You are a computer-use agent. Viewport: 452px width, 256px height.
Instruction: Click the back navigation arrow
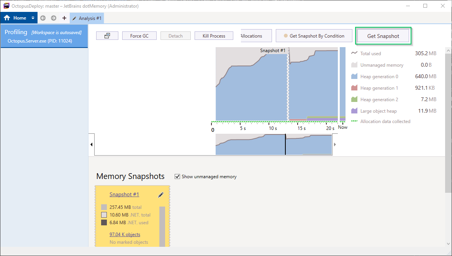43,18
